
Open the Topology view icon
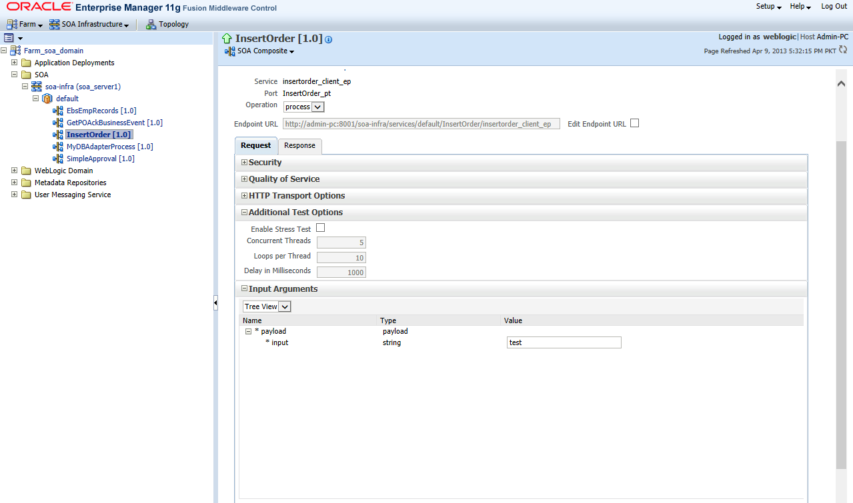click(152, 24)
